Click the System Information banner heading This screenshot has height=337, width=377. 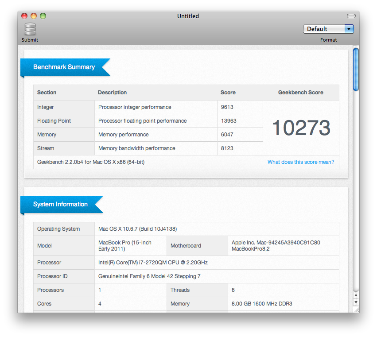point(60,204)
